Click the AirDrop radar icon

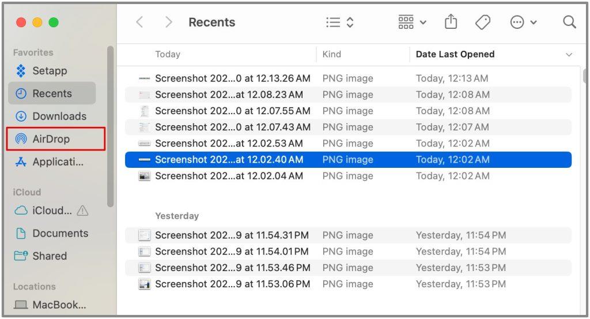click(21, 139)
